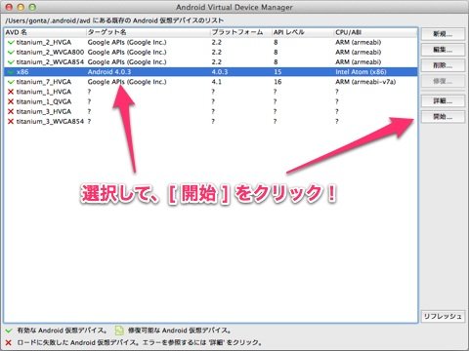Viewport: 469px width, 351px height.
Task: Select the titanium_2_WVGA800 device name
Action: [50, 53]
